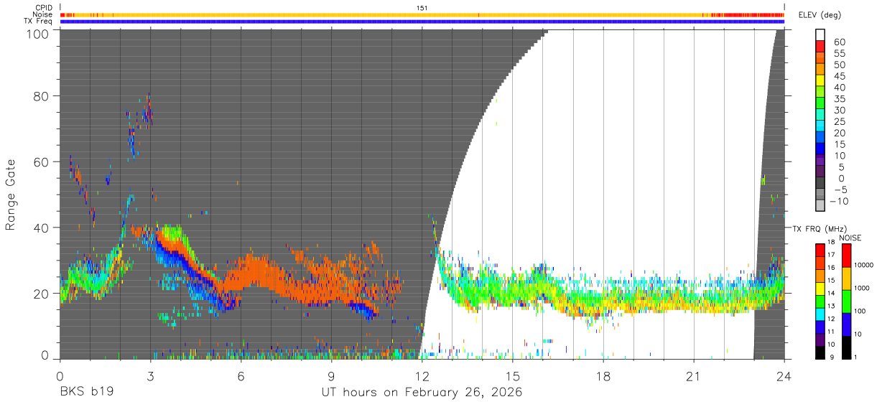Click UT hour tick label 6

[x=241, y=376]
